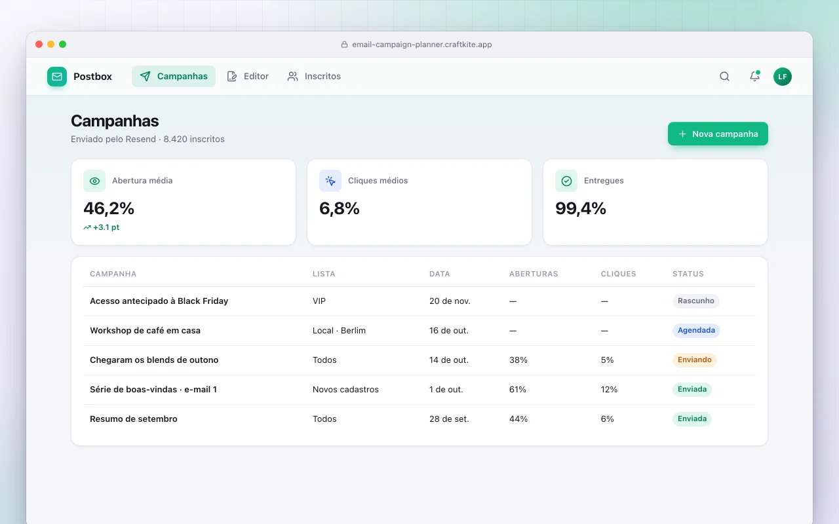
Task: Open campaign Chegaram os blends de outono
Action: click(154, 360)
